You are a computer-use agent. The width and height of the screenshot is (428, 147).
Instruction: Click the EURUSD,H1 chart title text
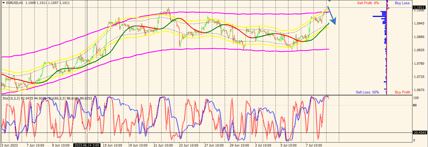[x=14, y=3]
